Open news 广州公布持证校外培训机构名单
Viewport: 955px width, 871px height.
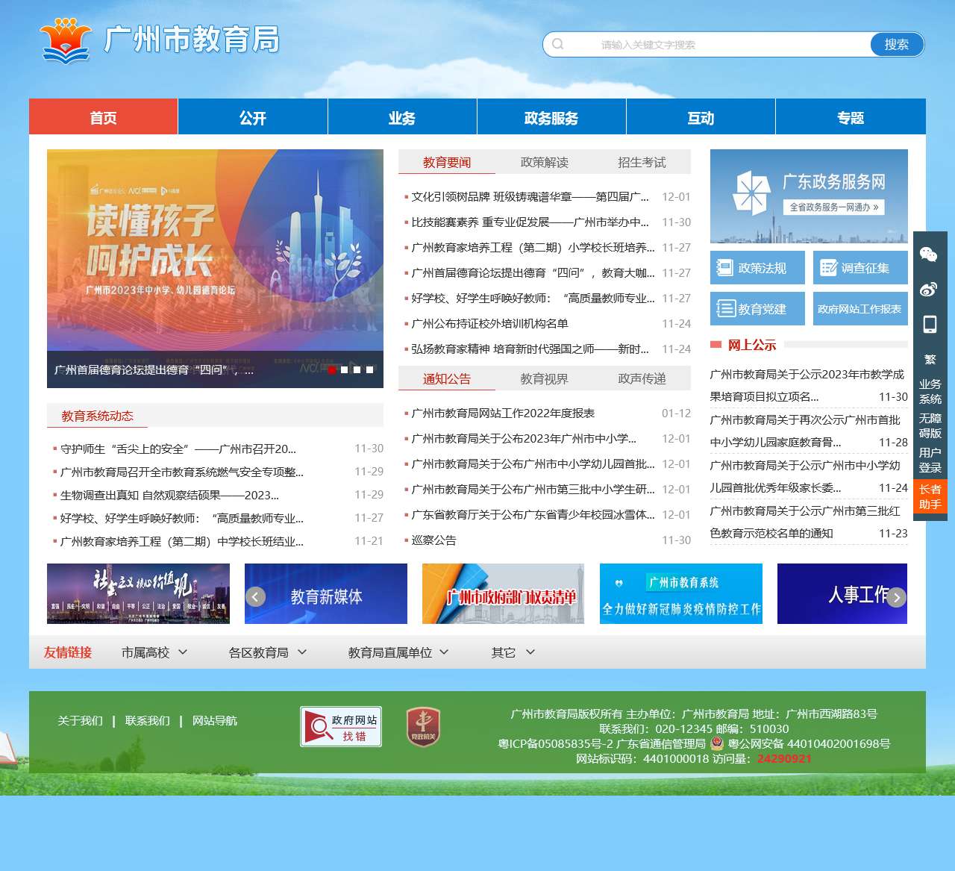(x=489, y=323)
